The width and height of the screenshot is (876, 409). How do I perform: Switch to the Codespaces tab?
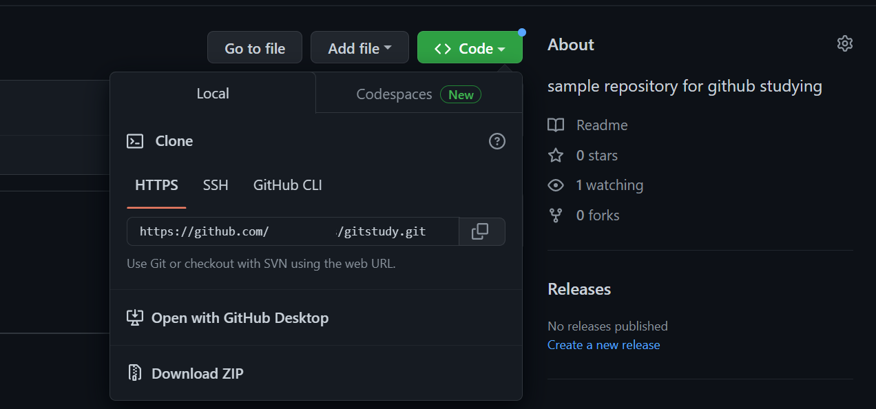click(419, 94)
